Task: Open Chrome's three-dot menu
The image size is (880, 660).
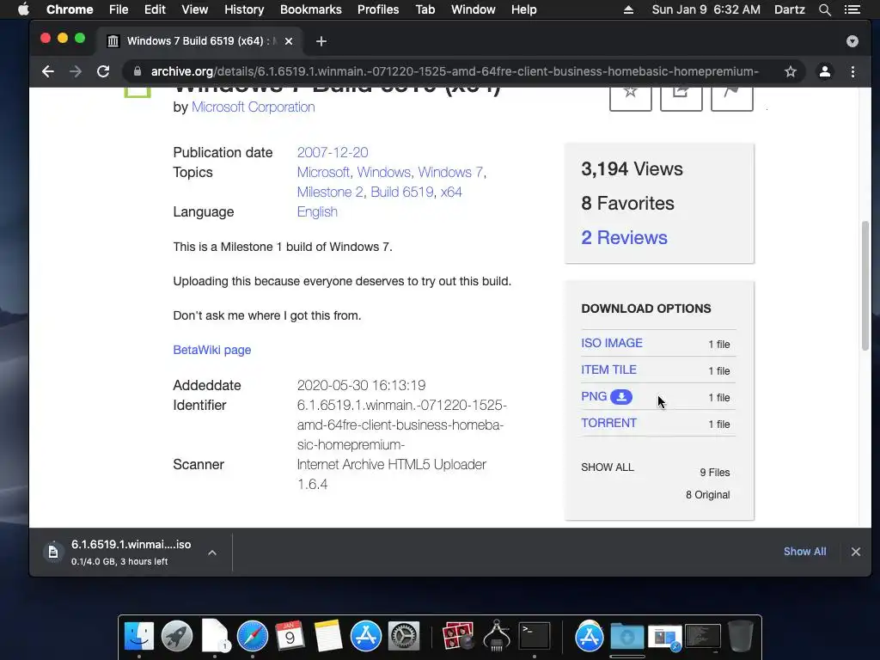Action: pos(852,71)
